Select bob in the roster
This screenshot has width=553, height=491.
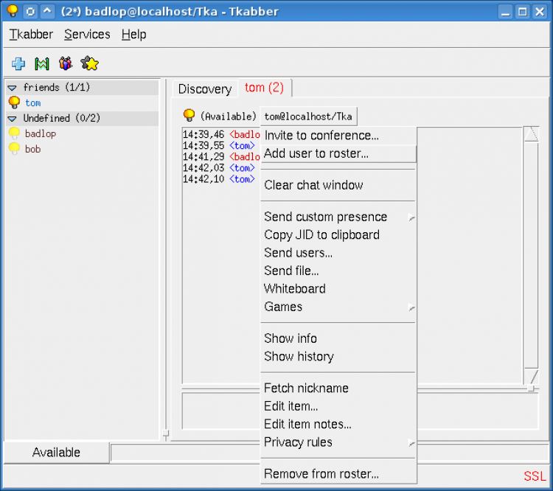pos(32,149)
